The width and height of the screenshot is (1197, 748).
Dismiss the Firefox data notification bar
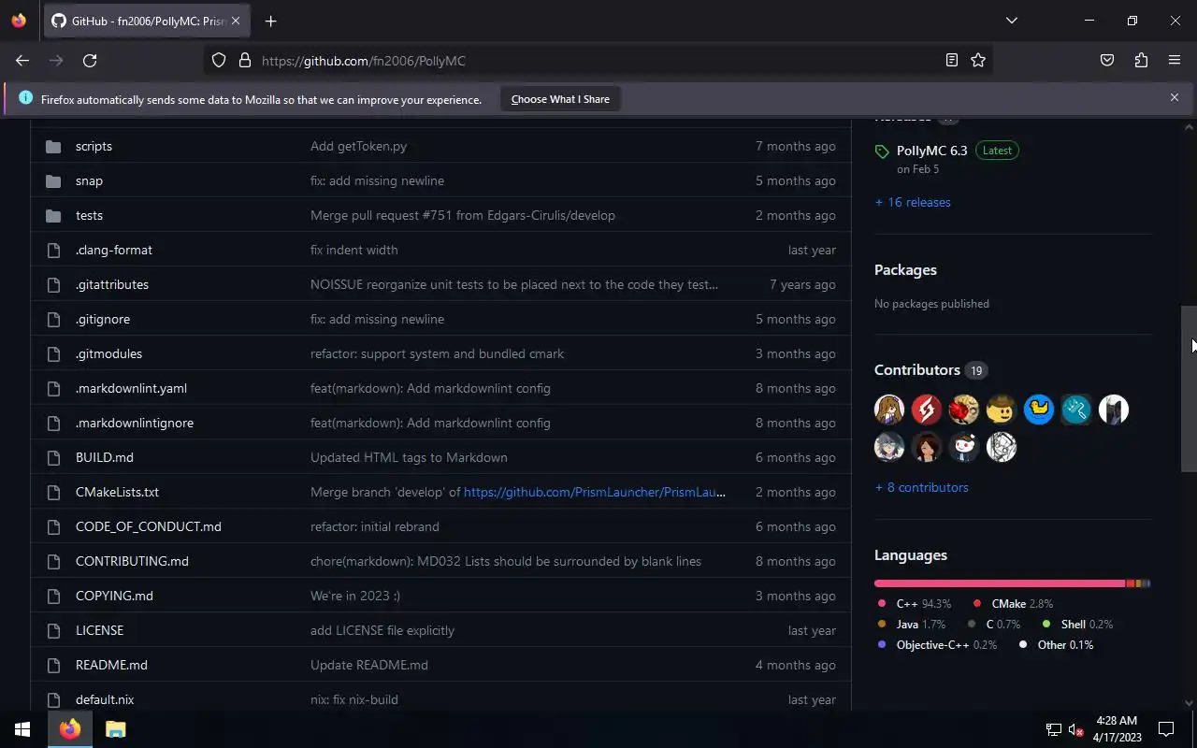point(1175,97)
